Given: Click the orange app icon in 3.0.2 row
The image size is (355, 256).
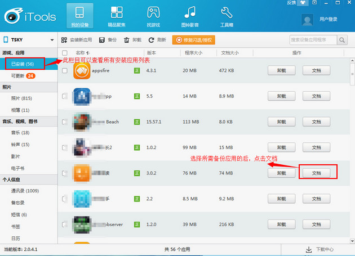Looking at the screenshot, I should click(x=82, y=173).
